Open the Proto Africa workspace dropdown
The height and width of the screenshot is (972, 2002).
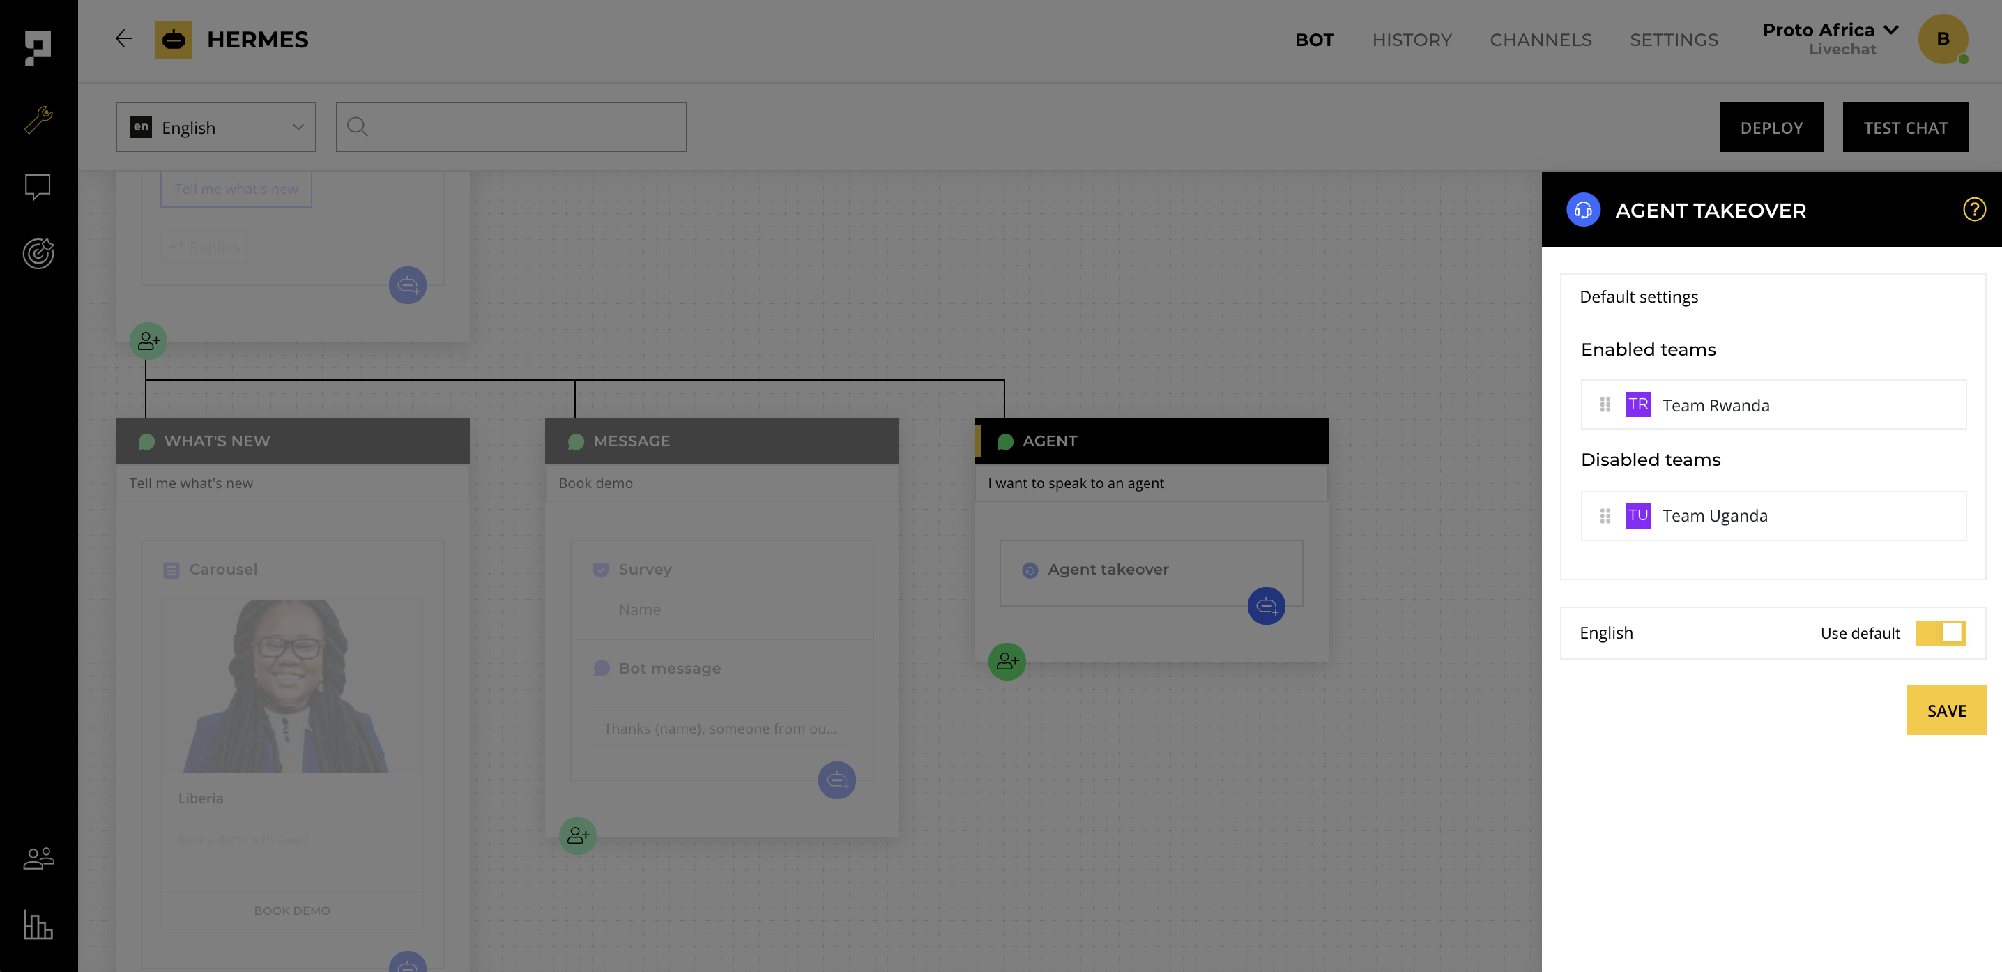pyautogui.click(x=1831, y=39)
